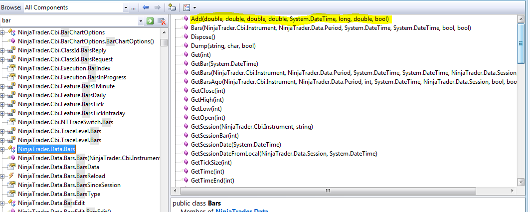Click the ellipsis button to edit custom component set

pos(134,7)
